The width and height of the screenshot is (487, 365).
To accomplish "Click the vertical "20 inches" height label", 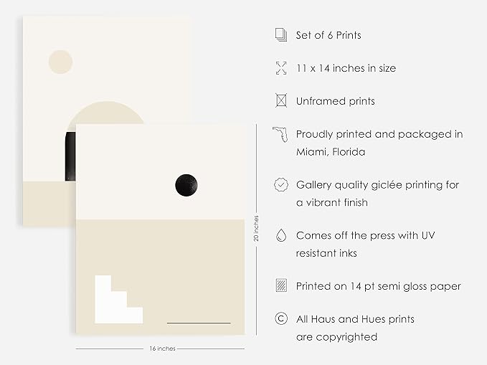I will click(256, 229).
